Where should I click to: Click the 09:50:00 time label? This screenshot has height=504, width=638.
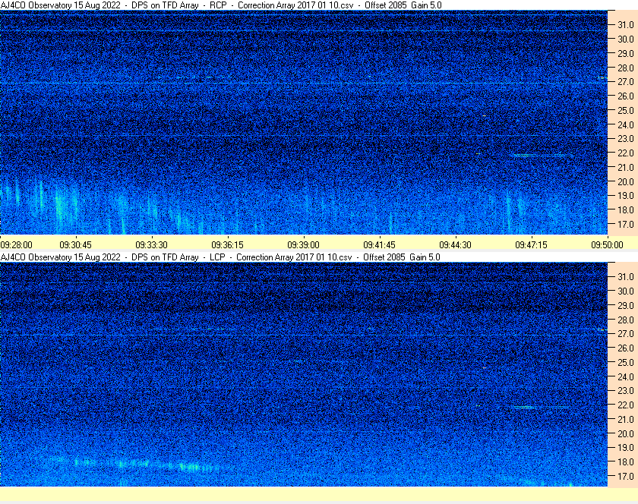[x=607, y=245]
